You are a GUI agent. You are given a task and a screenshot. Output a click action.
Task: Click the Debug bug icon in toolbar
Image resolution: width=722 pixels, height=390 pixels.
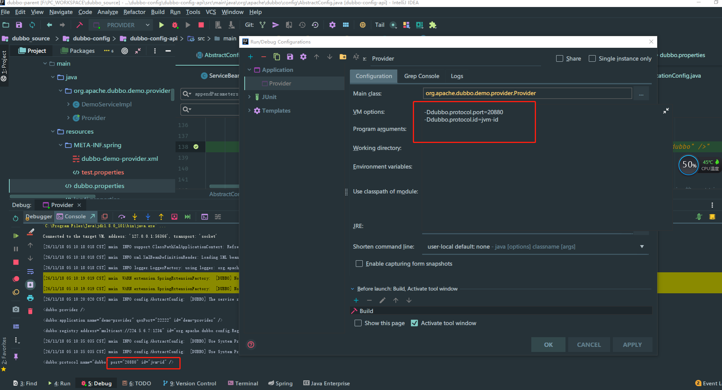[x=175, y=25]
